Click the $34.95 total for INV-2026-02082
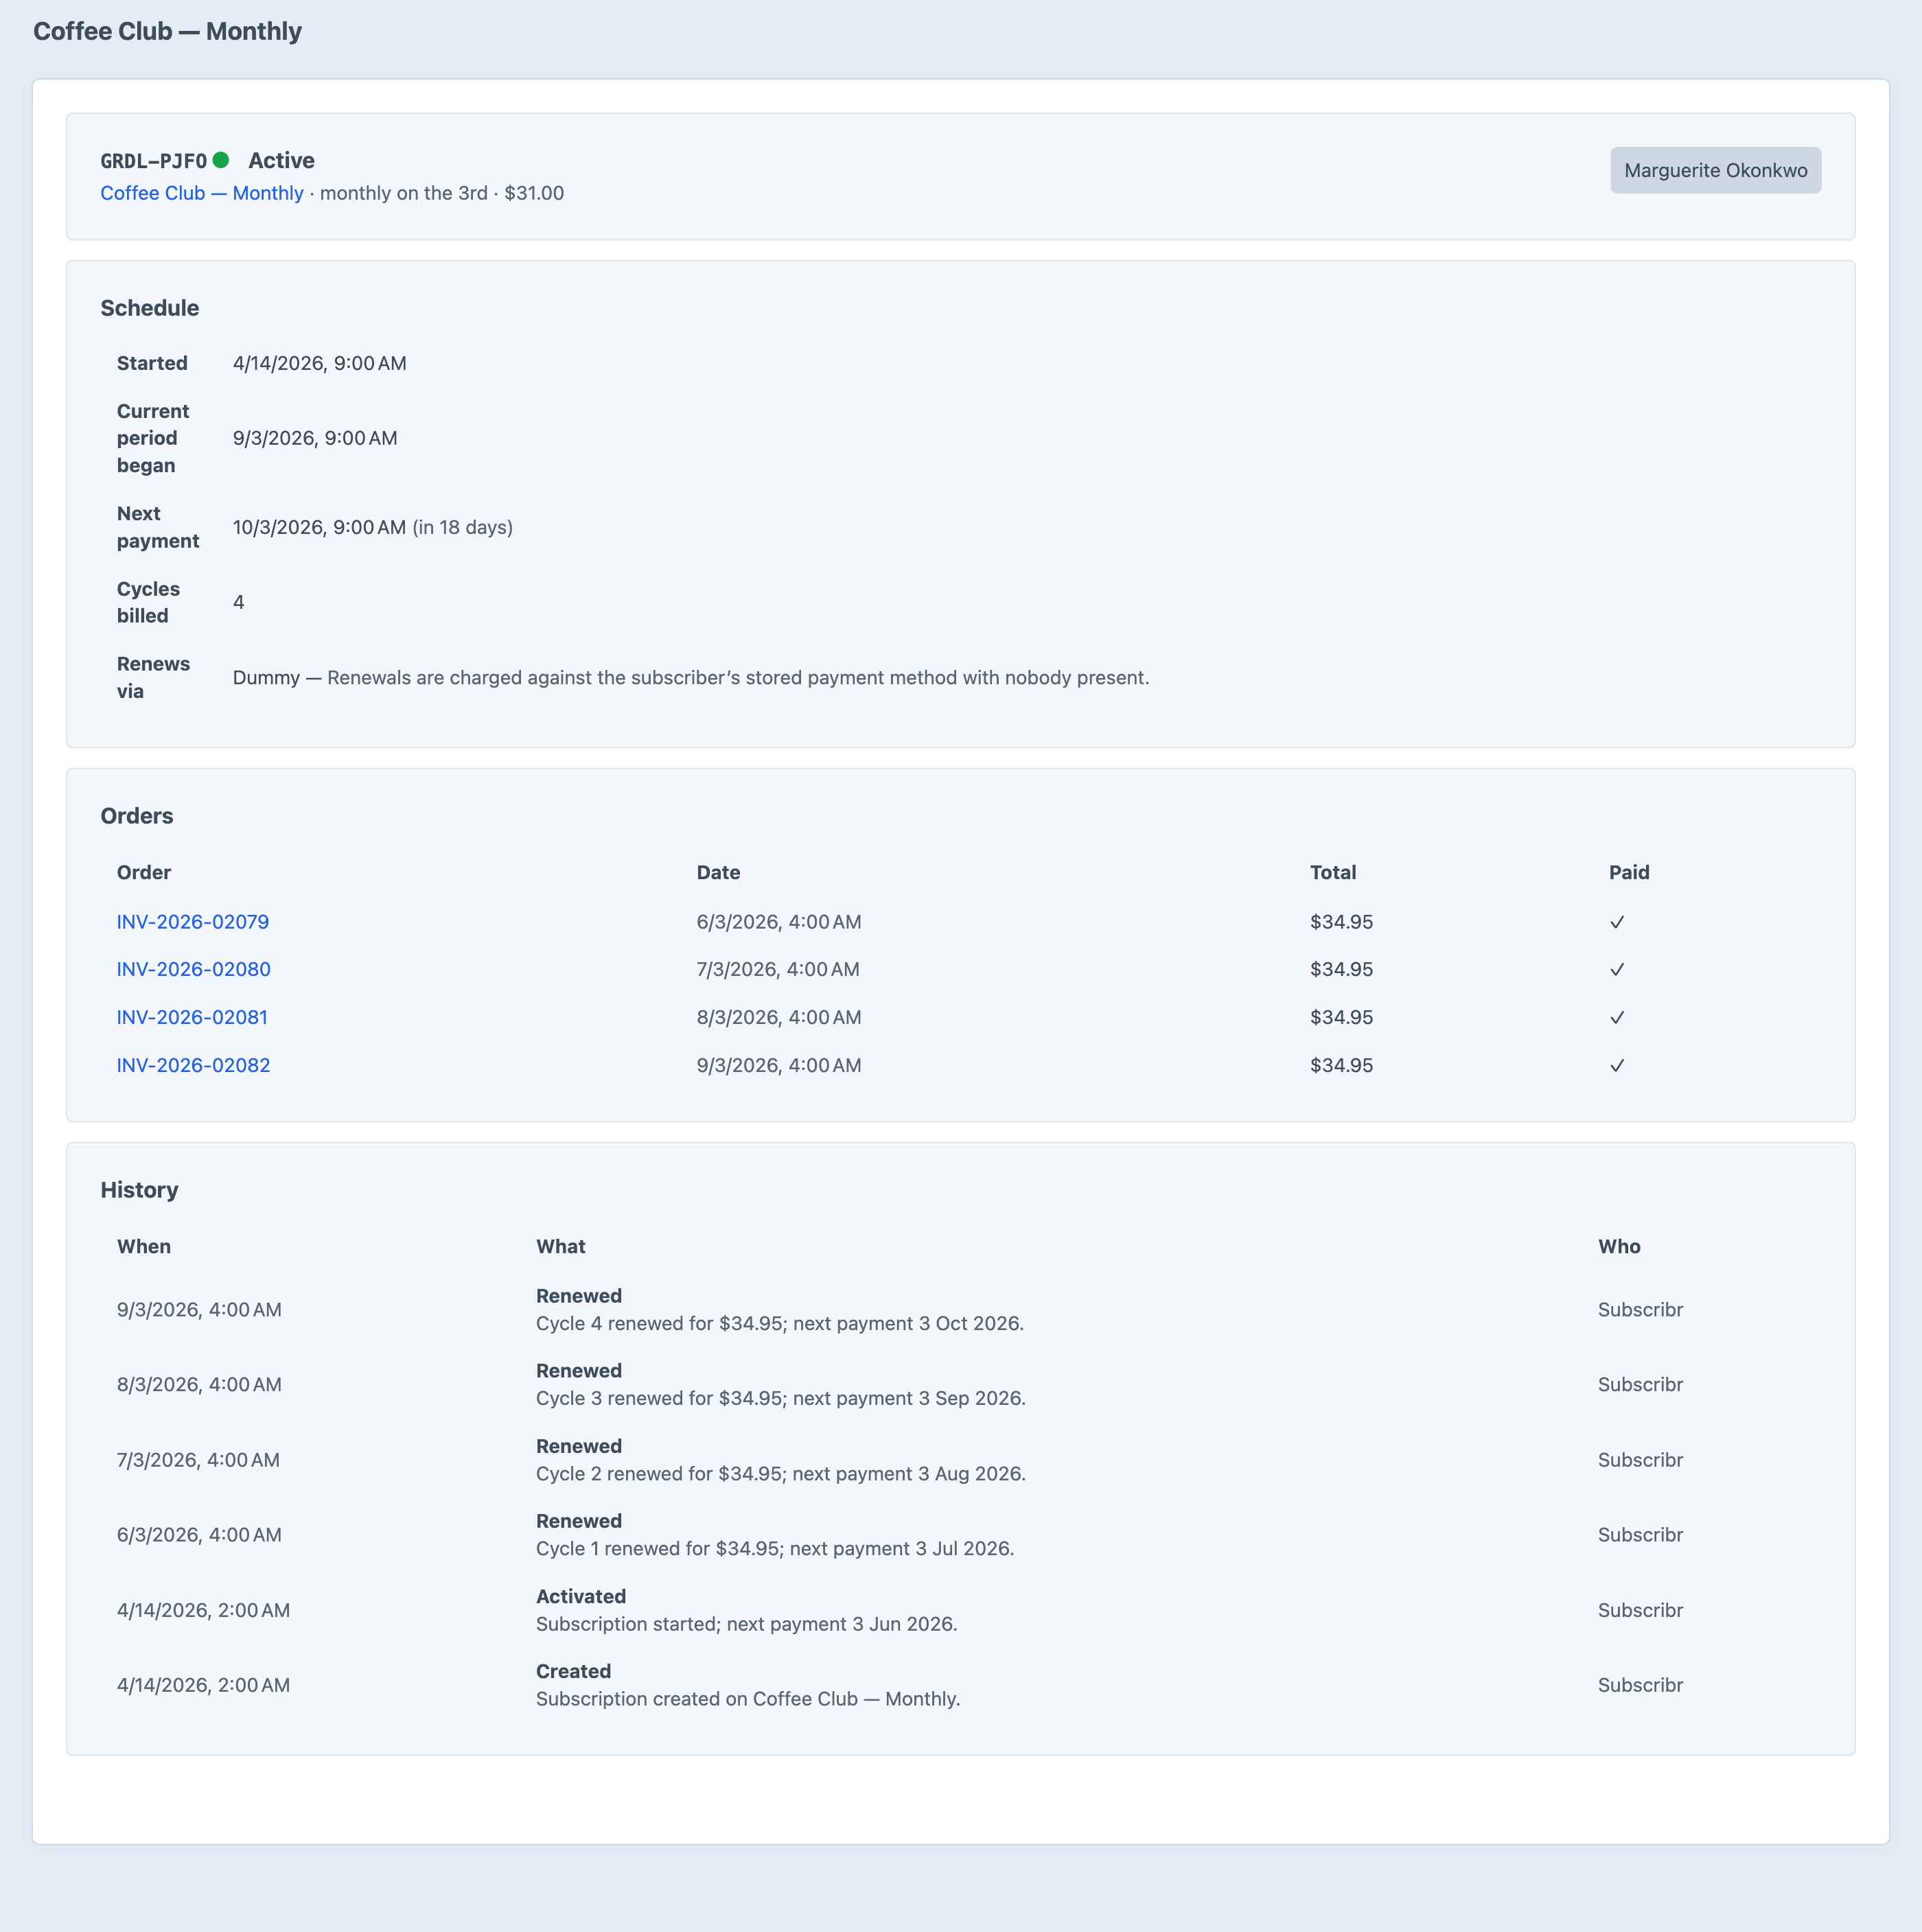 [1341, 1065]
